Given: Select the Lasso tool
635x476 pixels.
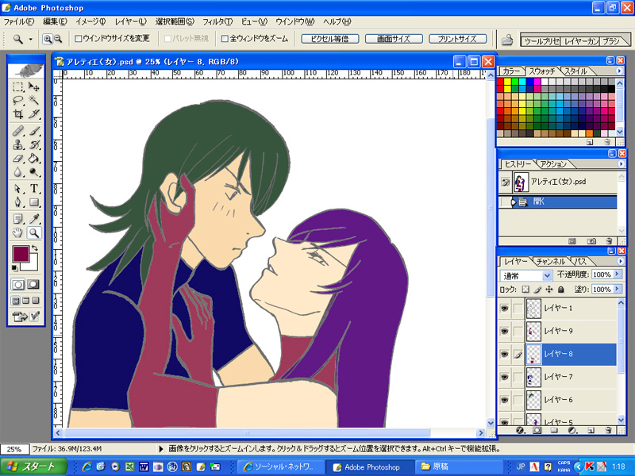Looking at the screenshot, I should click(x=17, y=101).
